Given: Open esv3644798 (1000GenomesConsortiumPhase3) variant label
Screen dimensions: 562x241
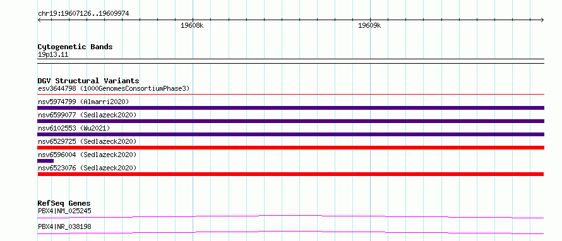Looking at the screenshot, I should [114, 88].
